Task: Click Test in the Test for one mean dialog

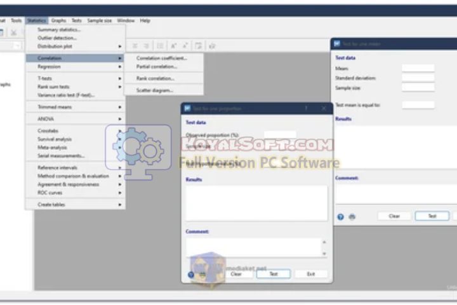Action: click(x=432, y=216)
